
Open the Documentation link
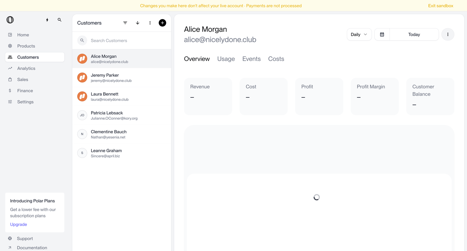point(32,248)
